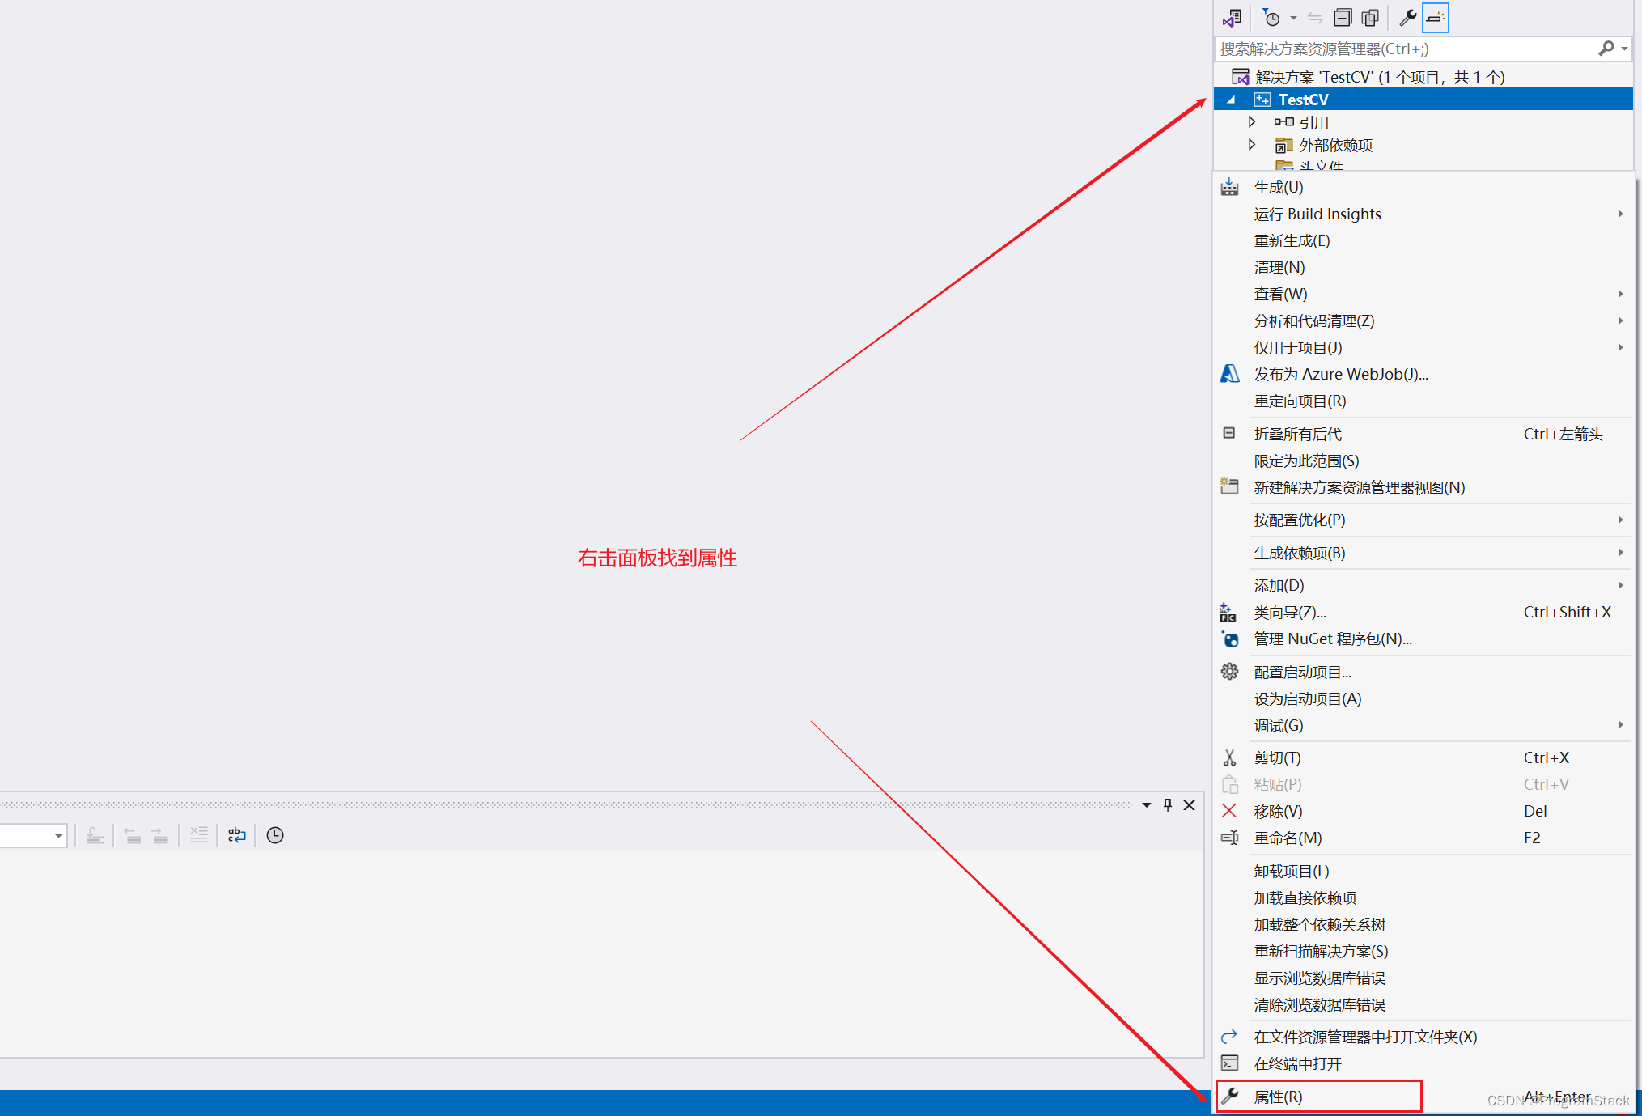1642x1116 pixels.
Task: Click 在终端中打开
Action: [1423, 1063]
